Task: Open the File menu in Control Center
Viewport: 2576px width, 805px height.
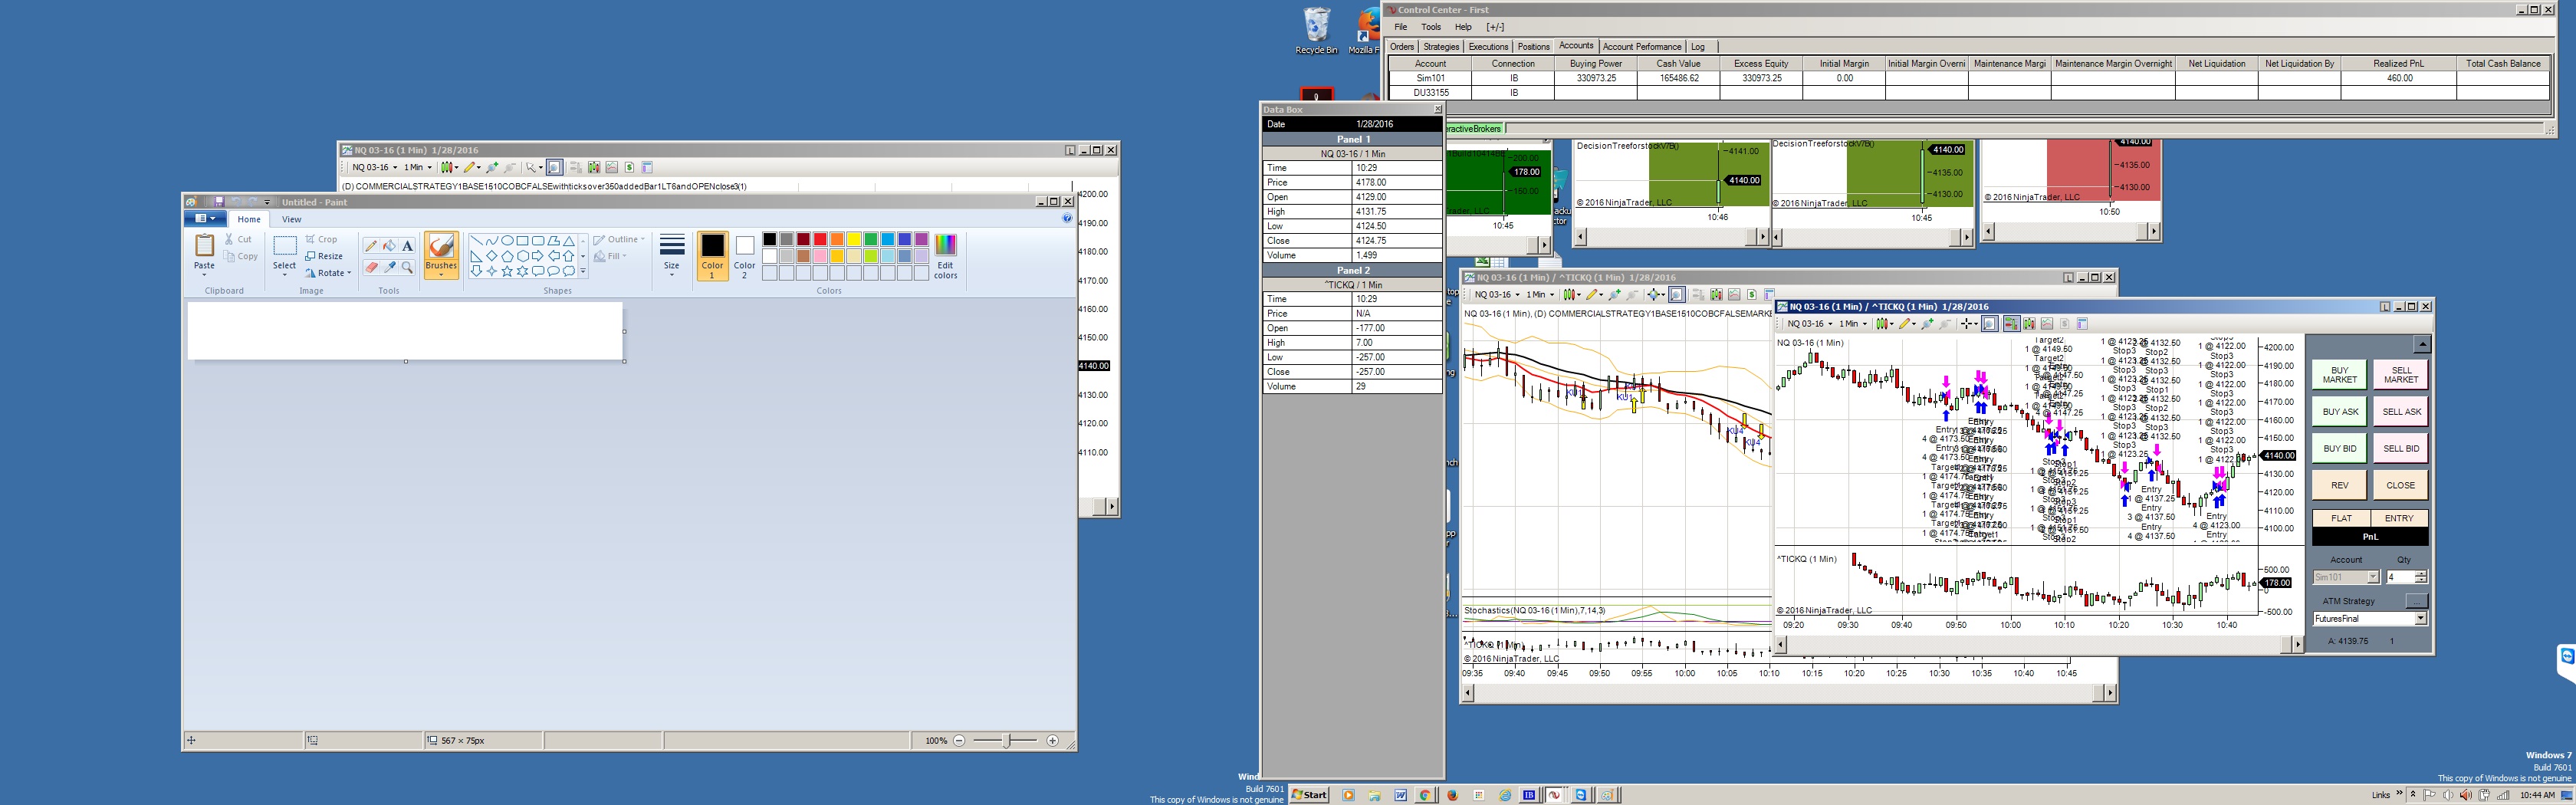Action: point(1401,27)
